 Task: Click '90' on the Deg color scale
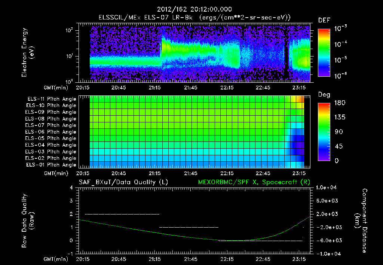pos(339,132)
